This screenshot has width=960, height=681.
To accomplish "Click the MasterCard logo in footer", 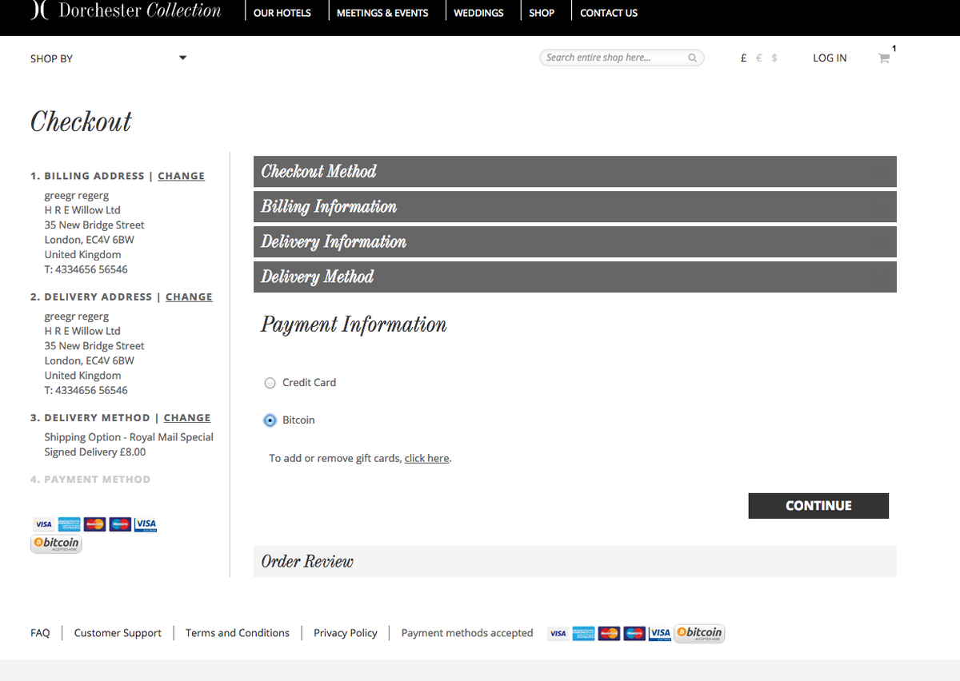I will pos(610,633).
